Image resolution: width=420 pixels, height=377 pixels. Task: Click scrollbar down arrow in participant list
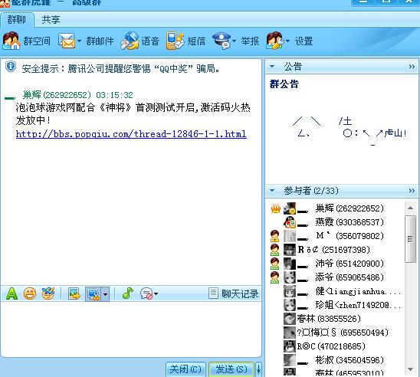[x=410, y=369]
